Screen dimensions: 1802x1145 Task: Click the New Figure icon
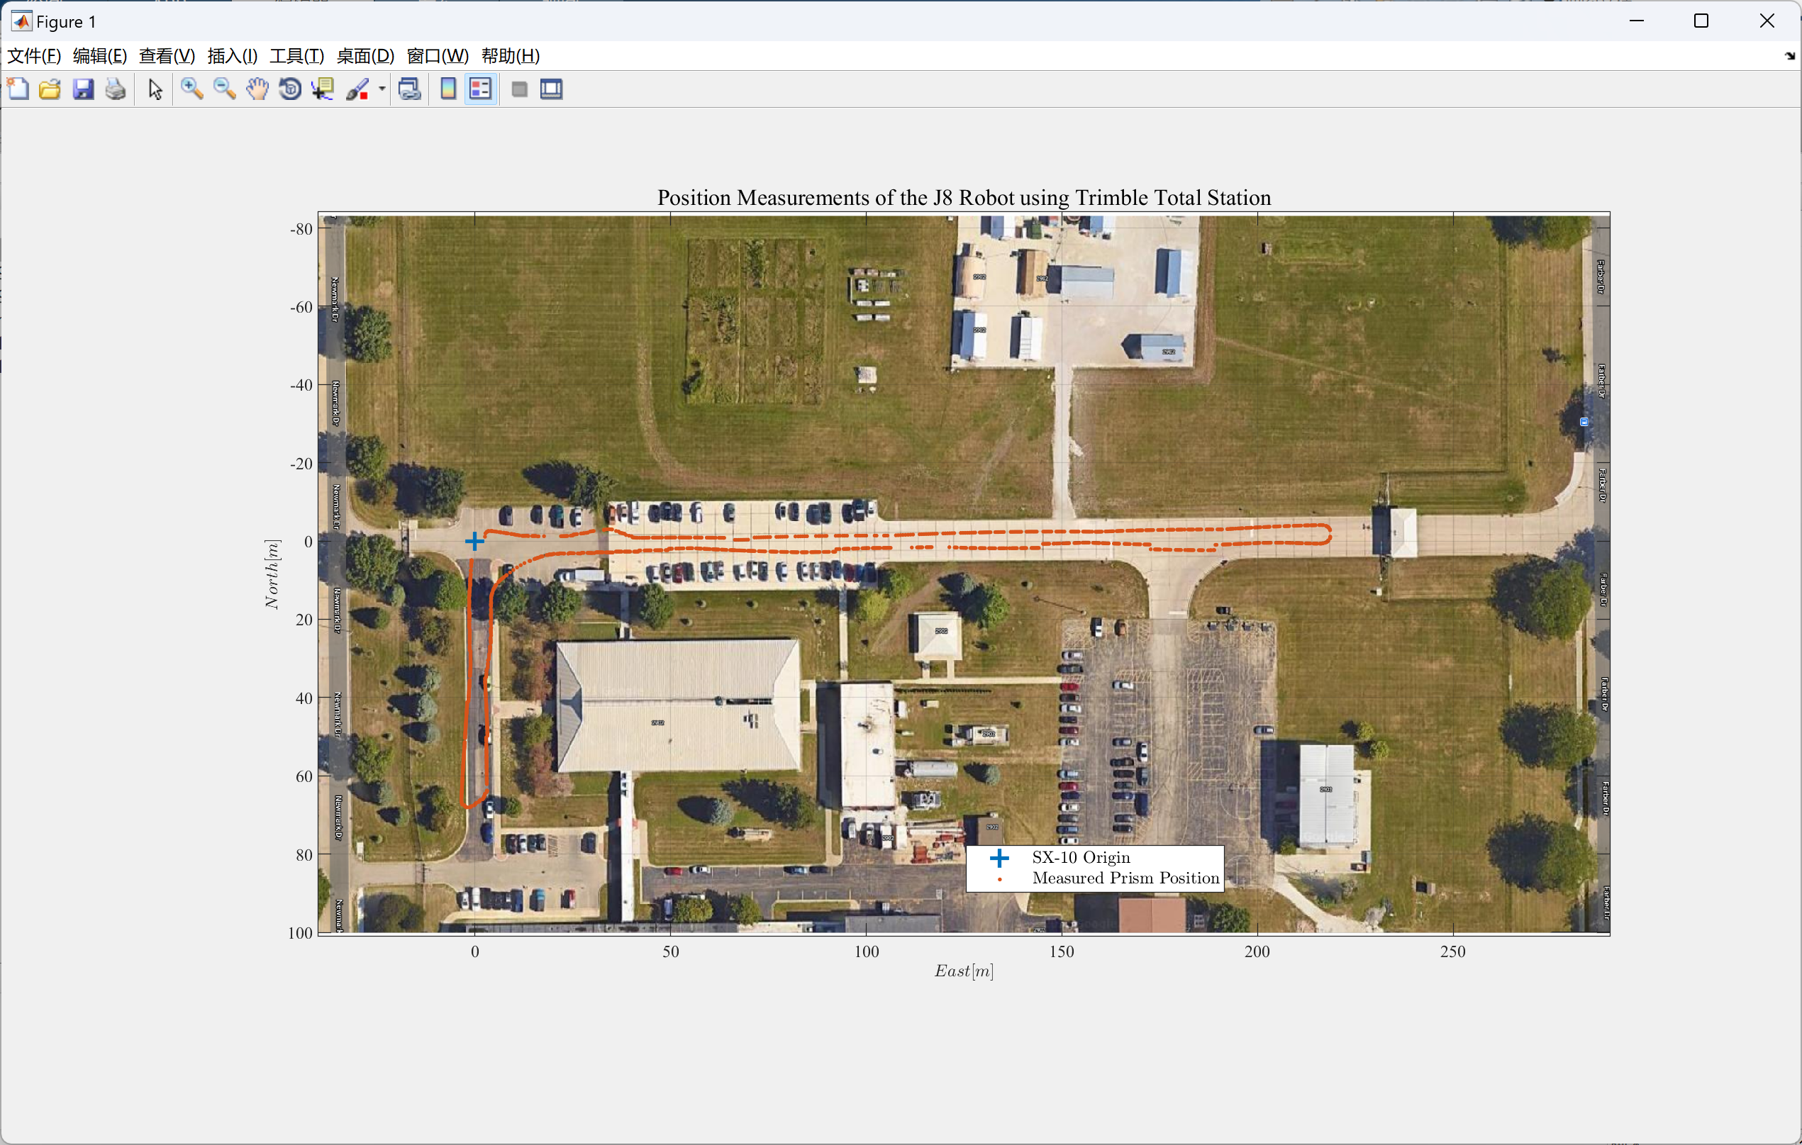click(18, 90)
